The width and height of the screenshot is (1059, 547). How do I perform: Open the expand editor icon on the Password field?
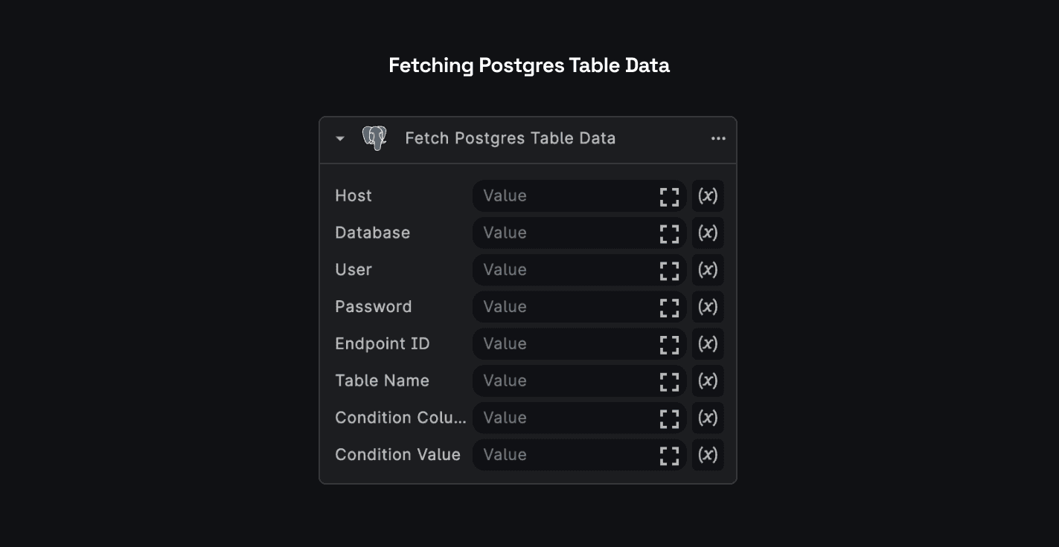[668, 307]
